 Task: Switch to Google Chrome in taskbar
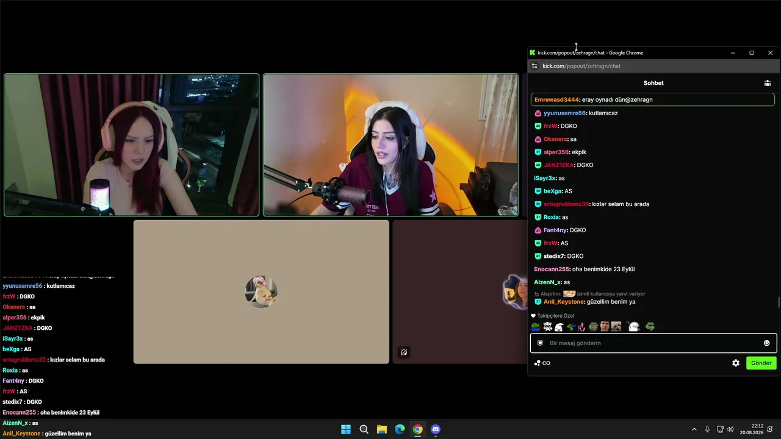417,429
